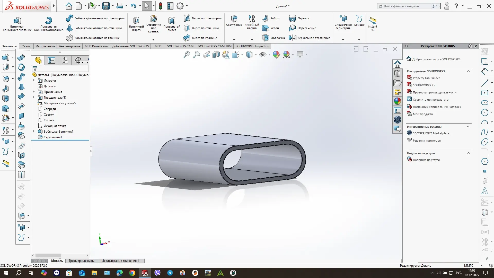The width and height of the screenshot is (494, 278).
Task: Collapse the Инструменты SOLIDWORKS section
Action: (x=468, y=71)
